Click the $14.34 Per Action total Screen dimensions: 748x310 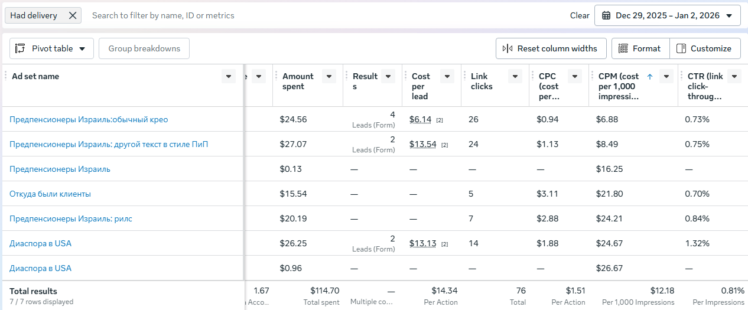pos(444,291)
